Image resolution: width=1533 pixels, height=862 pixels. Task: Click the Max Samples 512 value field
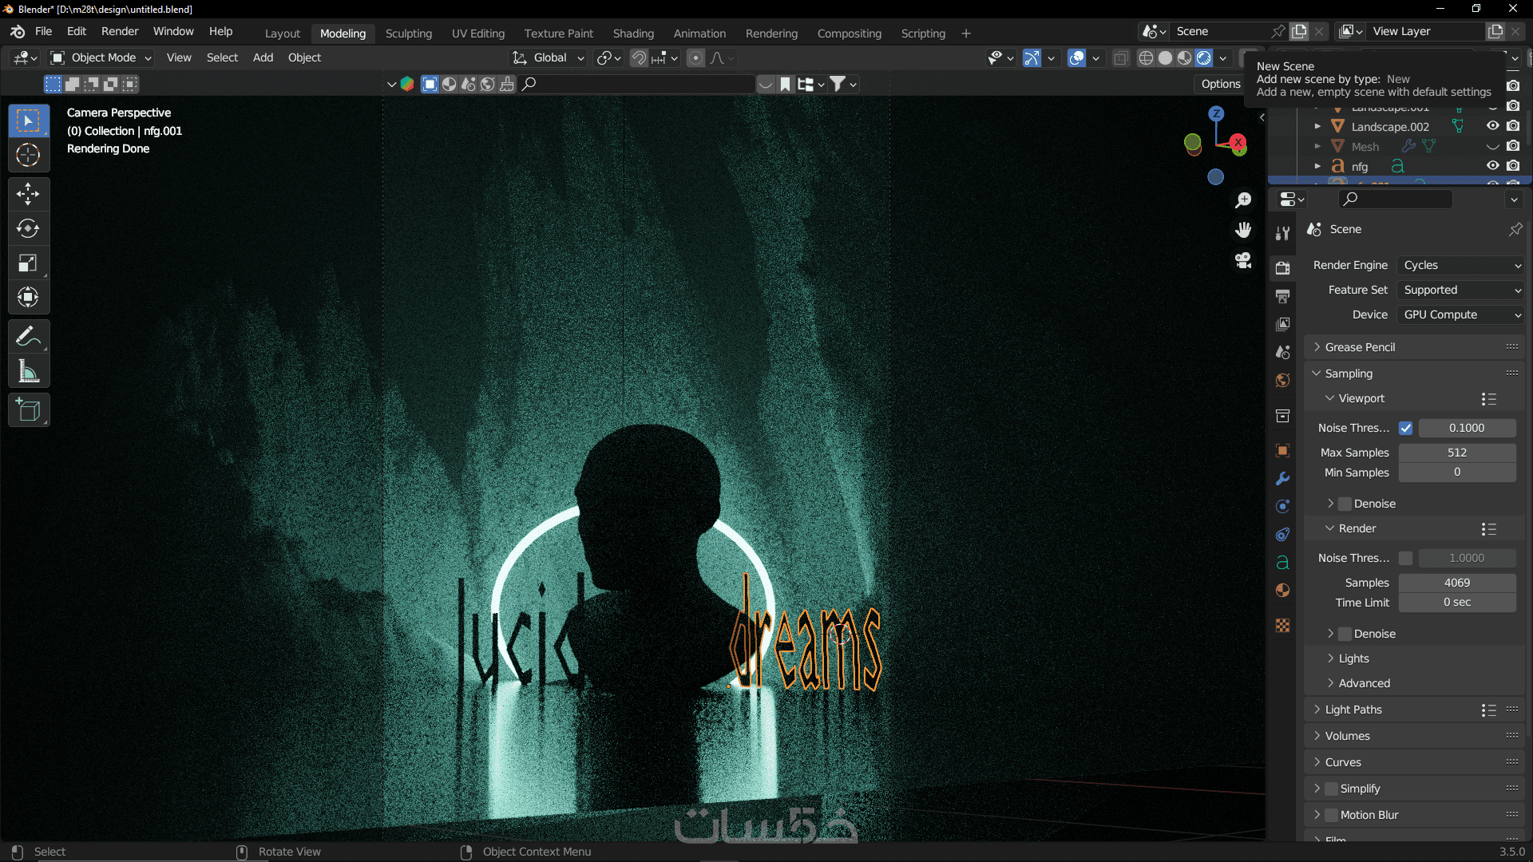1457,453
